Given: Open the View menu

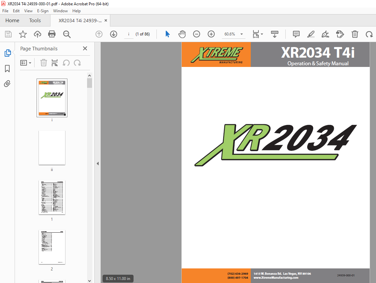Looking at the screenshot, I should [28, 11].
